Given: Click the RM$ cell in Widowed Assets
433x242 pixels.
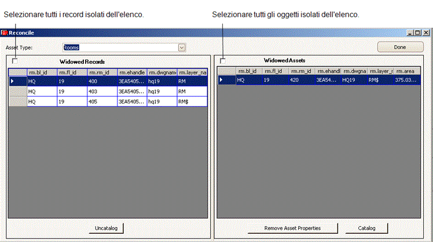Looking at the screenshot, I should click(380, 80).
